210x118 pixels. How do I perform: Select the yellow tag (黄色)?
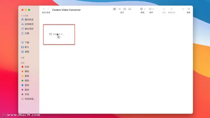25,76
